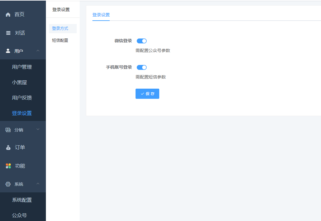This screenshot has height=221, width=321.
Task: Click the 需配置短信参数 hint text
Action: point(151,77)
